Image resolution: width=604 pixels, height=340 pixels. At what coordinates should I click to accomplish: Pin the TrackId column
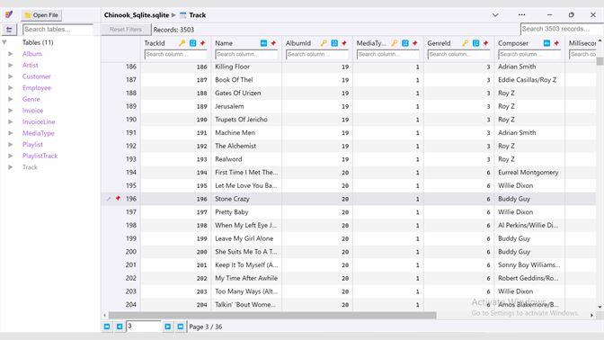click(x=202, y=43)
